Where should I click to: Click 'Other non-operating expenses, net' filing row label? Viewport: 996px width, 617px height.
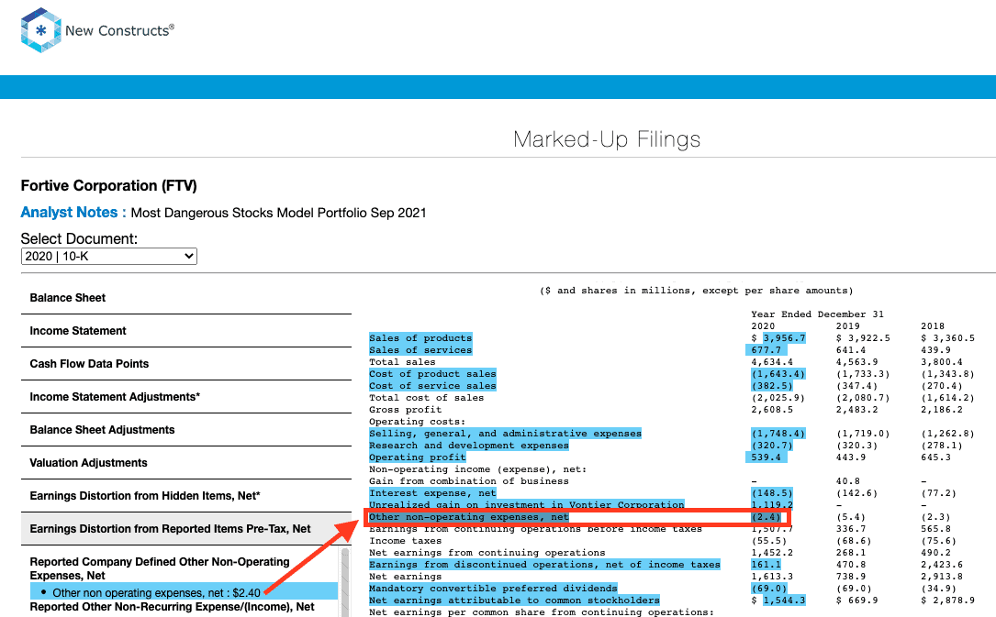click(469, 517)
